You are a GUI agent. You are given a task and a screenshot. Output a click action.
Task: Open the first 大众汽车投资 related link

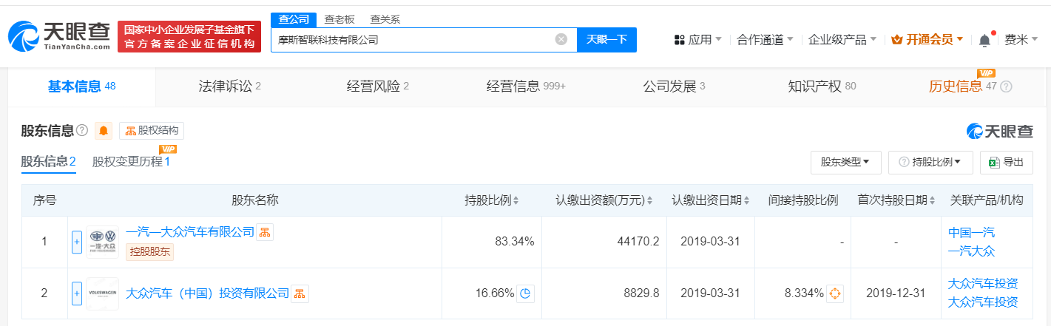pyautogui.click(x=983, y=284)
